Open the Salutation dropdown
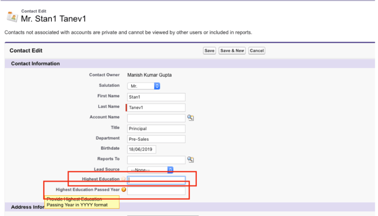The width and height of the screenshot is (378, 216). coord(144,85)
